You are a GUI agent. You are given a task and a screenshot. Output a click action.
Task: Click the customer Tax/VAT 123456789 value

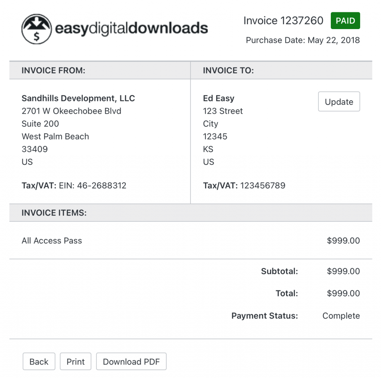coord(263,186)
